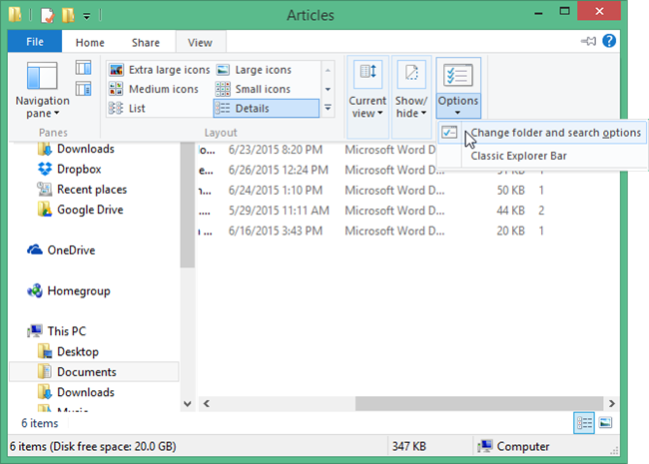
Task: Switch to the Home tab
Action: tap(90, 43)
